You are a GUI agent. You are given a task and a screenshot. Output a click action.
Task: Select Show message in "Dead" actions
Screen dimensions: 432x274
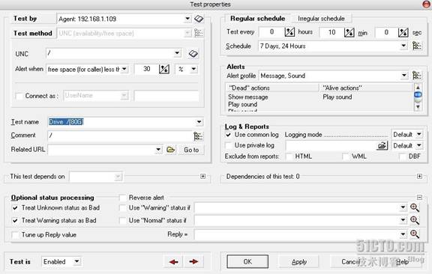248,97
